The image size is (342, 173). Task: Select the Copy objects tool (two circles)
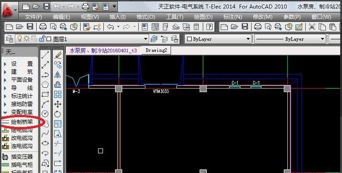point(58,65)
